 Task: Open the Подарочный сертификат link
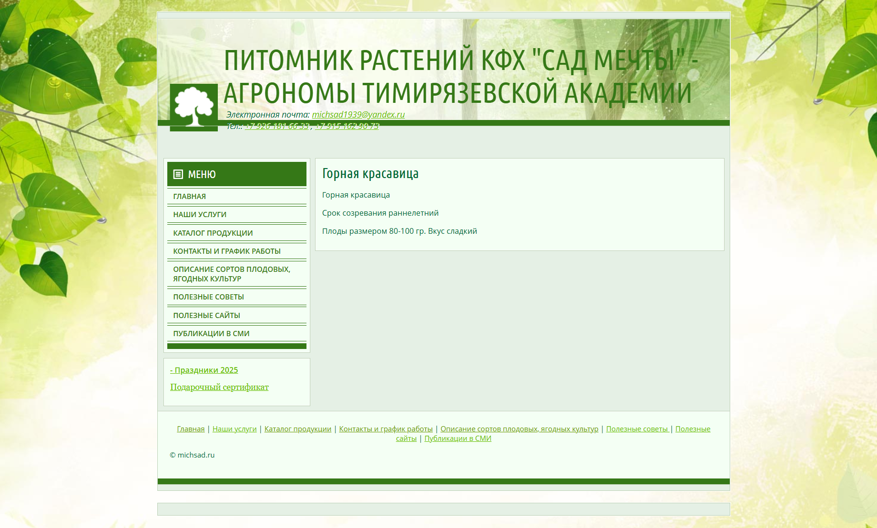[x=219, y=387]
